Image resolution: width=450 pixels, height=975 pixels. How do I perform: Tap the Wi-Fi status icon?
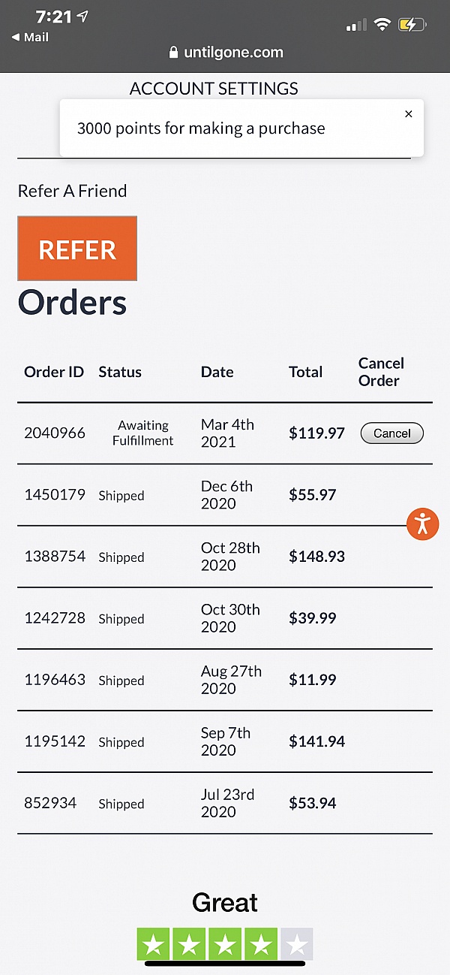(x=382, y=25)
